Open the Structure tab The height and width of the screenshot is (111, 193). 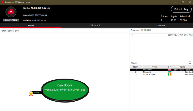(161, 25)
